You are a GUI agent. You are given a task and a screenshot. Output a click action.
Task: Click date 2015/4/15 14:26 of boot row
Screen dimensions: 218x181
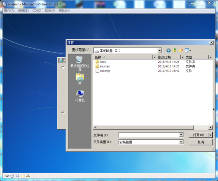pyautogui.click(x=168, y=62)
